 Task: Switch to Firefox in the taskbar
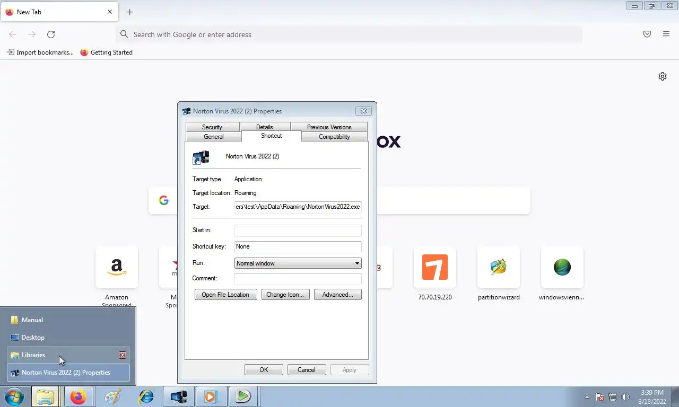click(79, 396)
